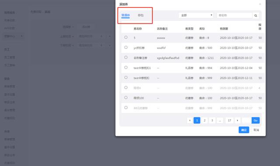Go to previous page arrow
The width and height of the screenshot is (280, 166).
pos(189,121)
